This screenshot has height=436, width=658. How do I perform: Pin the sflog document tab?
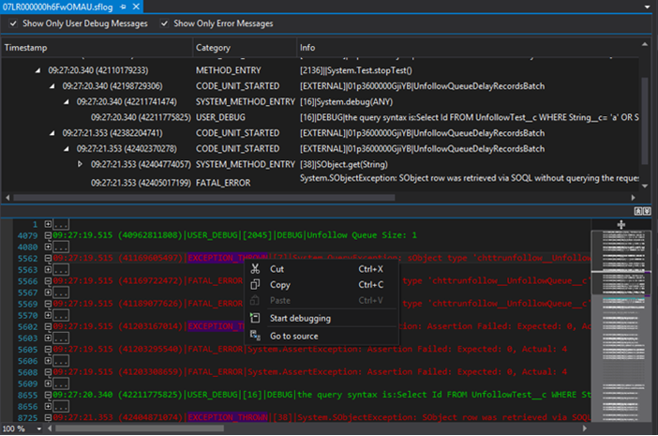123,7
